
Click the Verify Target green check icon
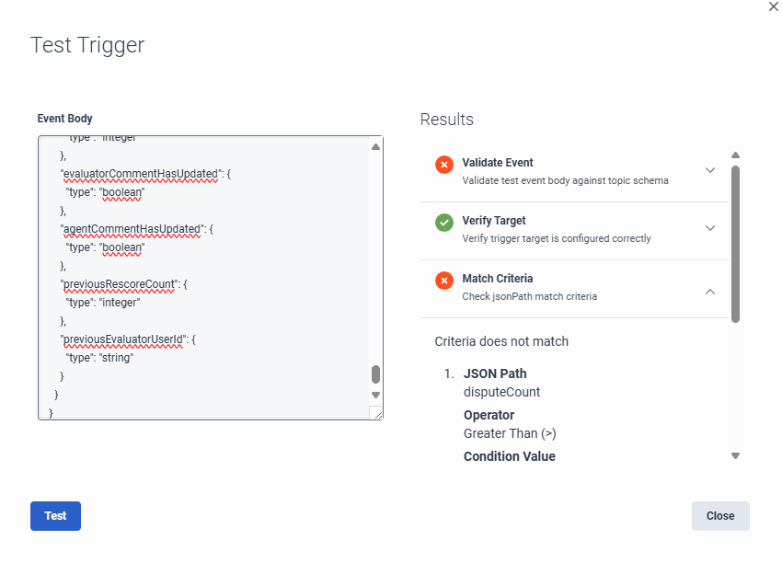coord(444,223)
